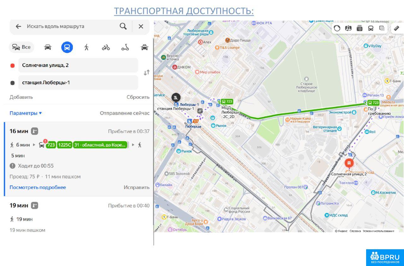Switch to walking route mode

(x=86, y=47)
